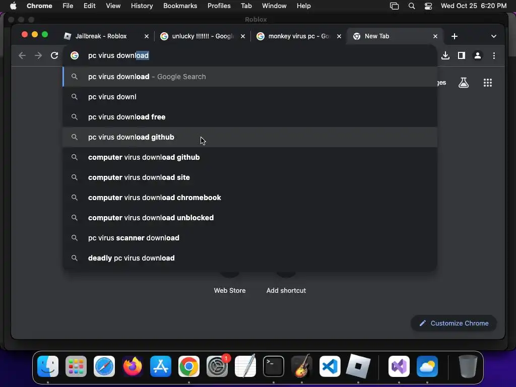Launch GarageBand from the Dock
Viewport: 516px width, 387px height.
(x=302, y=366)
